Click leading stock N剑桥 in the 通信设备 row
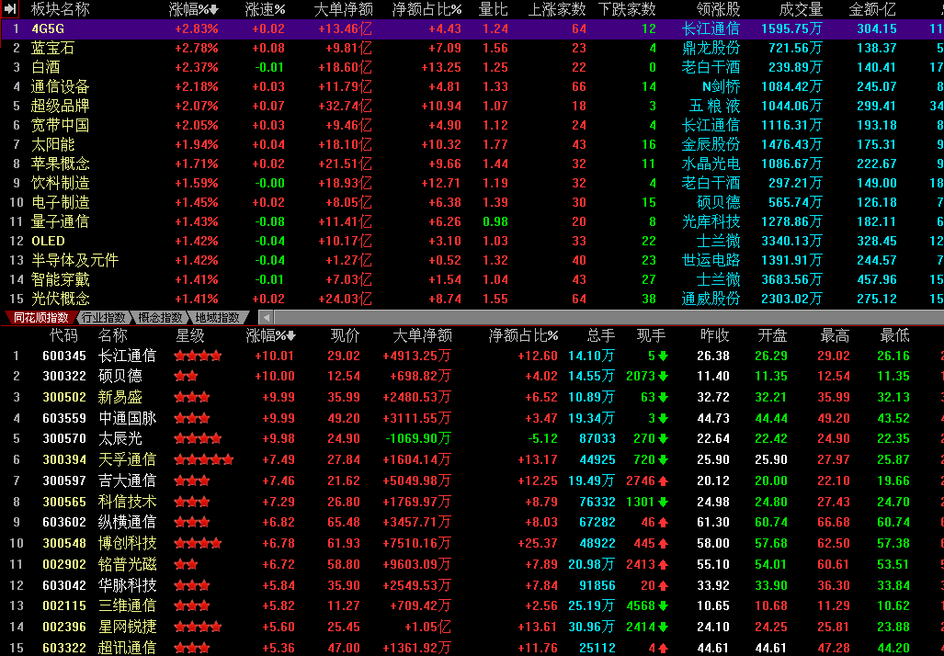 [722, 86]
